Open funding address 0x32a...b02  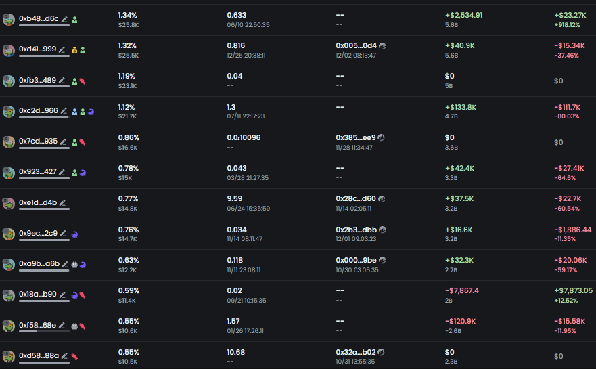tap(355, 352)
